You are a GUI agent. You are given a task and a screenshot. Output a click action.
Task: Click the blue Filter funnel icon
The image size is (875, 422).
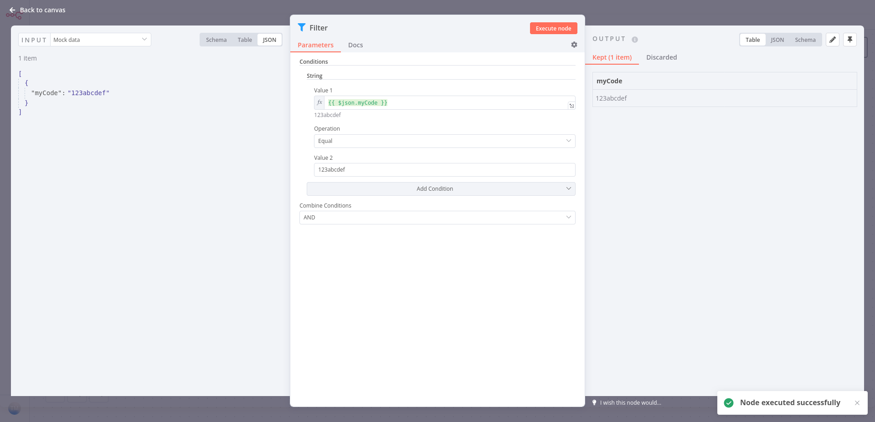(x=301, y=27)
